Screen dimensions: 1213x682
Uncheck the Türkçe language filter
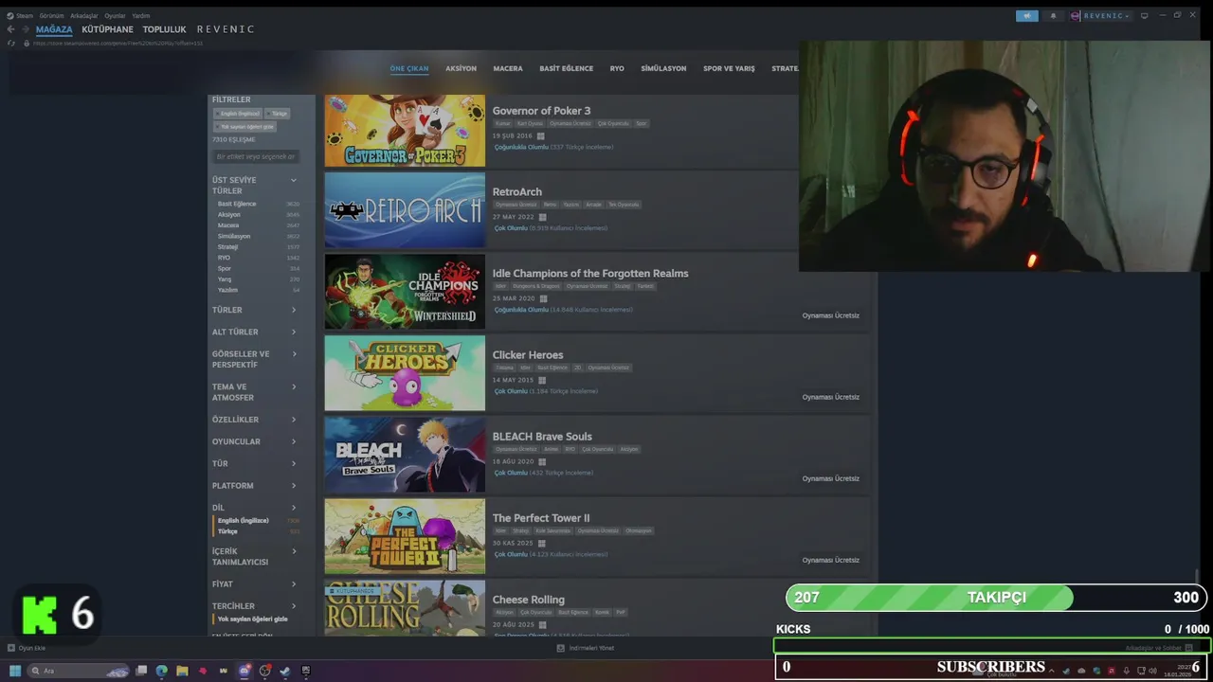click(227, 531)
